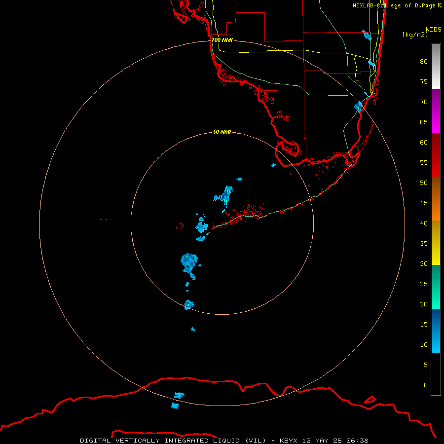Click the 55 value on the color scale
The width and height of the screenshot is (444, 444).
[424, 162]
